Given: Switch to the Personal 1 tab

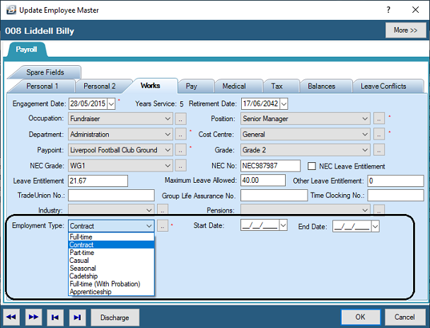Looking at the screenshot, I should click(42, 86).
